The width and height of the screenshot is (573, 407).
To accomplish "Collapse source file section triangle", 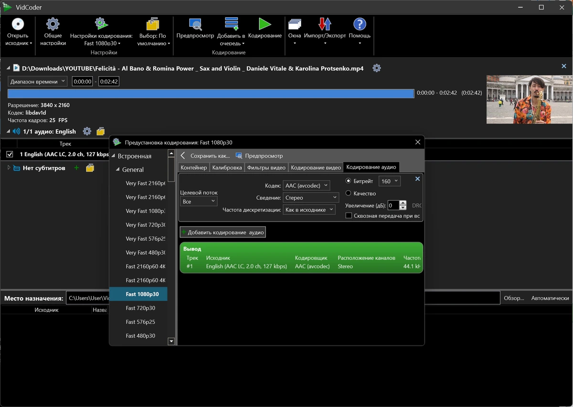I will pyautogui.click(x=9, y=68).
